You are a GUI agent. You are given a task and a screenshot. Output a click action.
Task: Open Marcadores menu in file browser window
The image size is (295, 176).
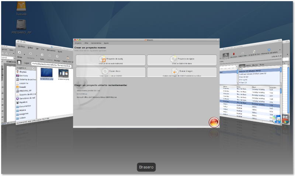click(51, 50)
